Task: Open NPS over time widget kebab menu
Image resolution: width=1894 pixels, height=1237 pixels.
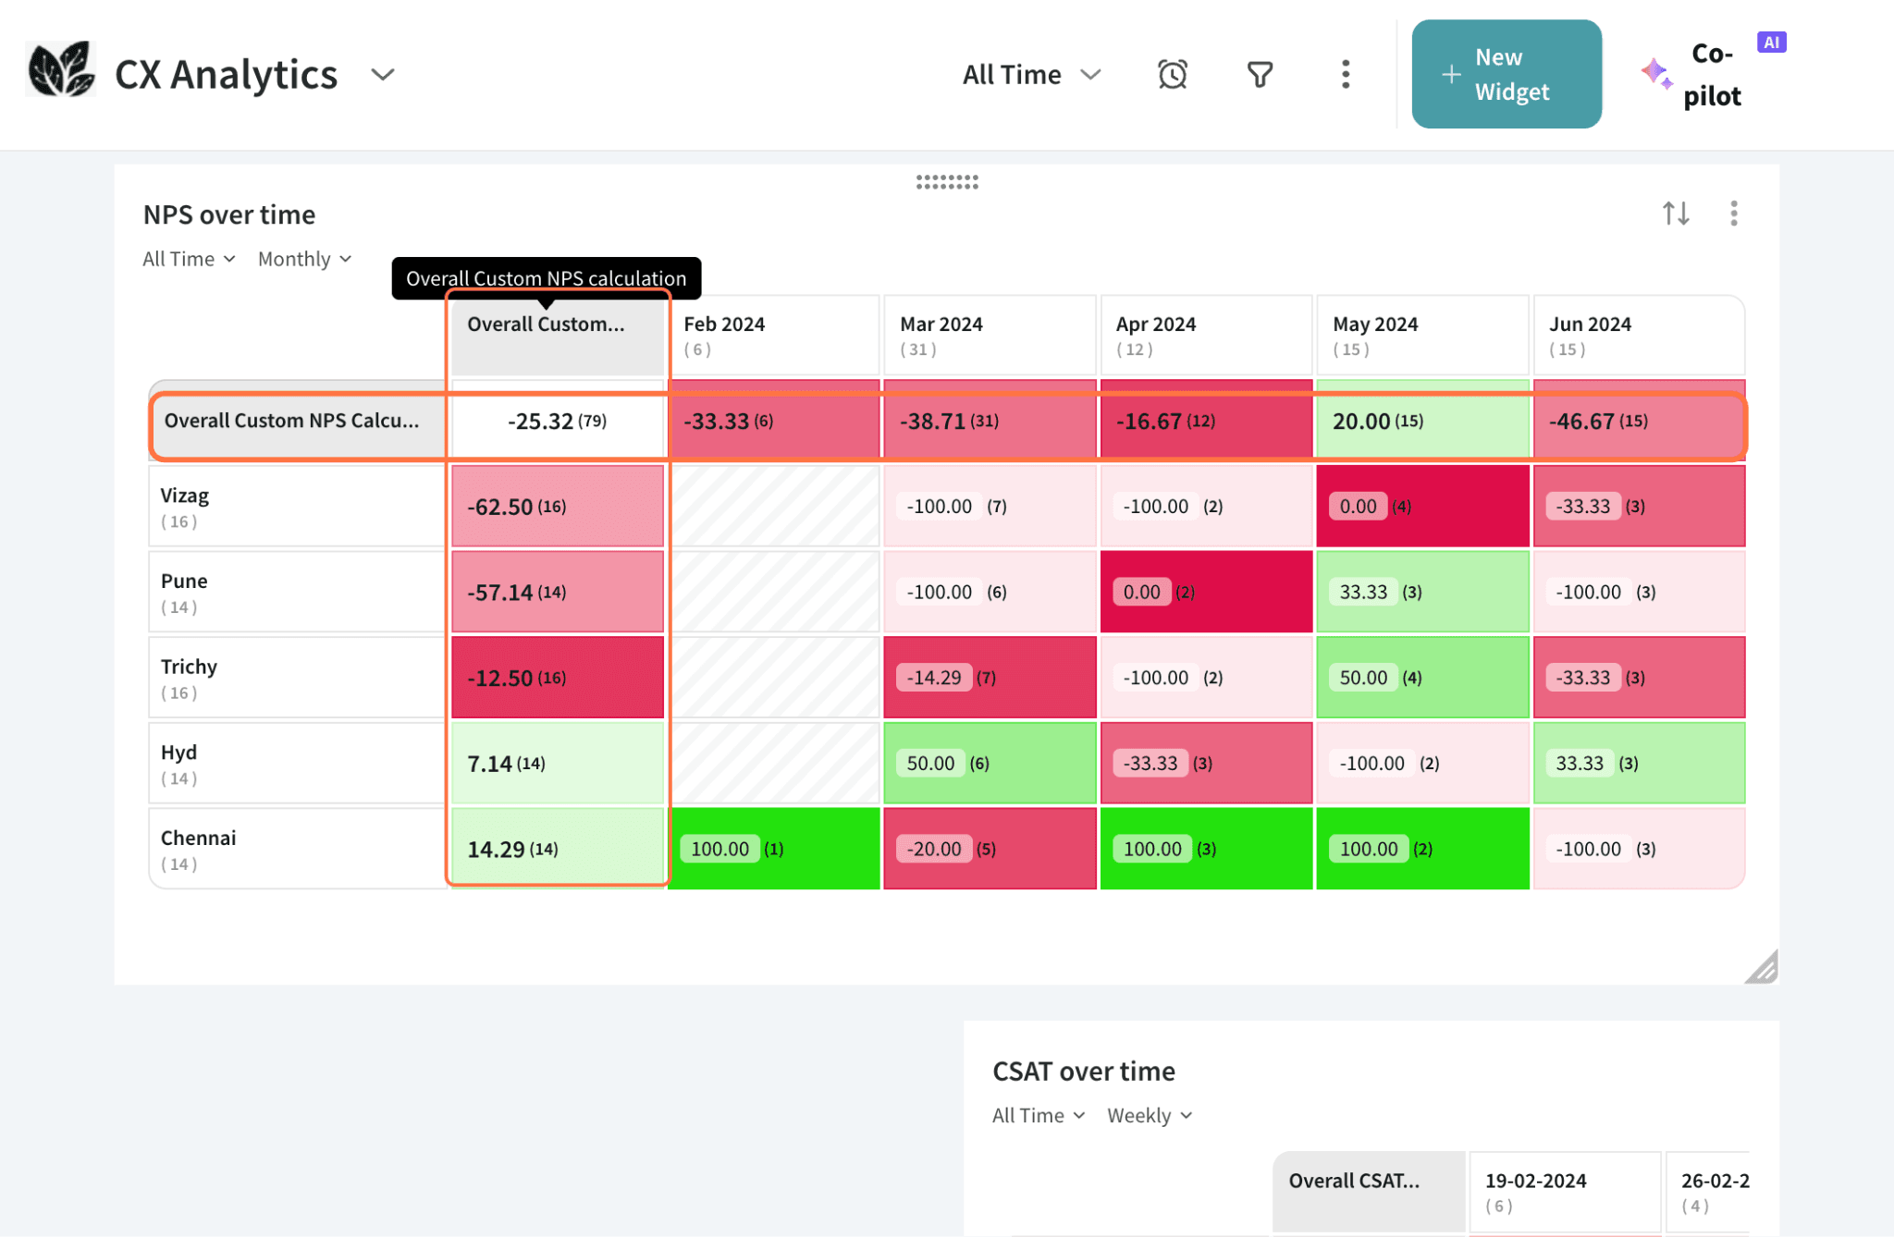Action: 1733,214
